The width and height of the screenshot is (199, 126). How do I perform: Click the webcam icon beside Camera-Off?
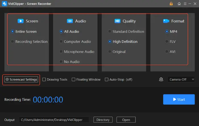(x=161, y=79)
